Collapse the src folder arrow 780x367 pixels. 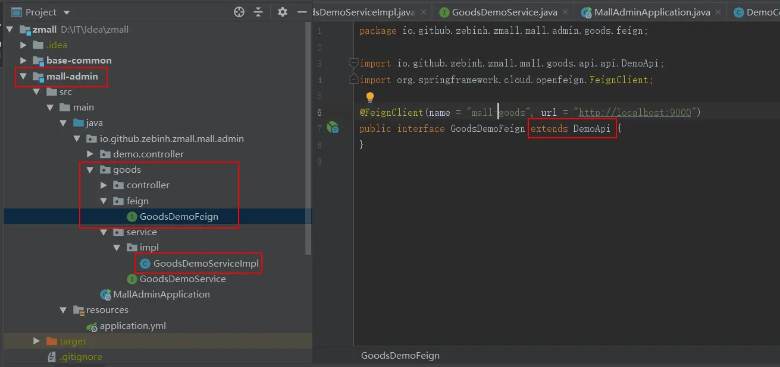pyautogui.click(x=36, y=92)
